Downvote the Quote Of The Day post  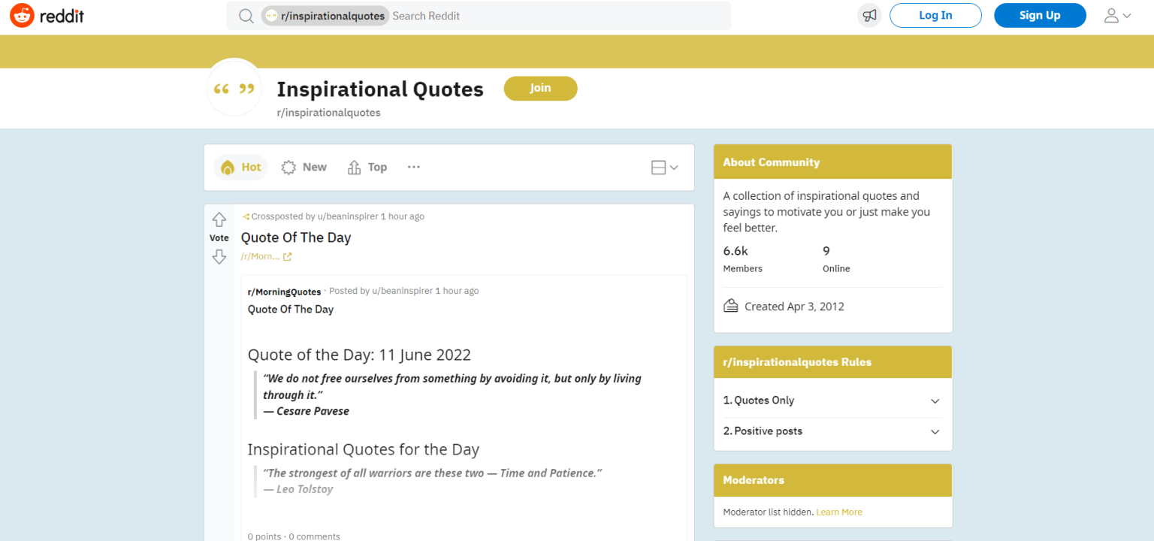(219, 257)
